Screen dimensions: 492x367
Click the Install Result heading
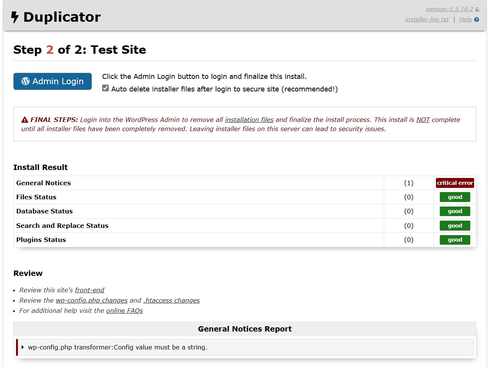point(40,167)
